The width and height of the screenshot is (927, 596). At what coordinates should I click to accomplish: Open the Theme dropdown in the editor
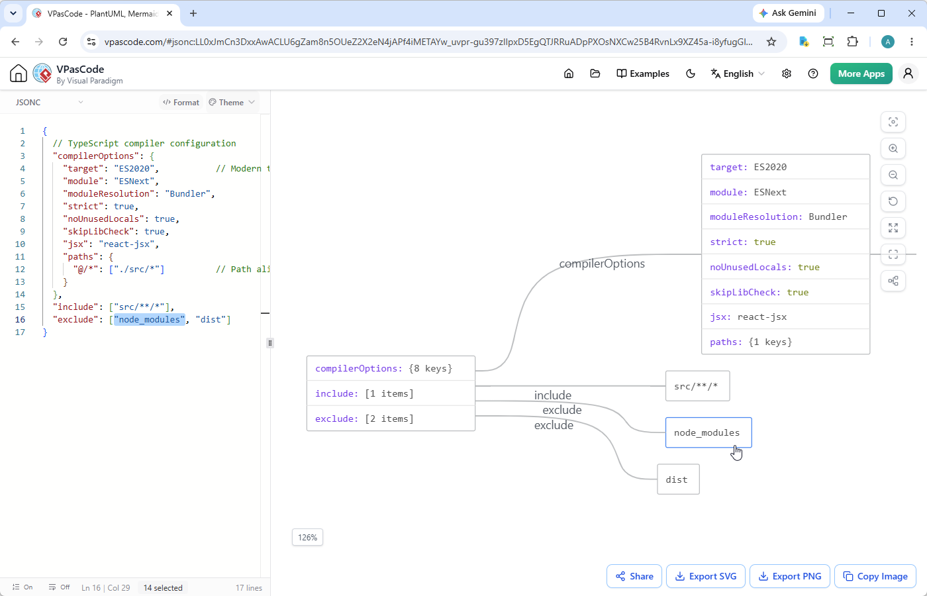tap(232, 103)
